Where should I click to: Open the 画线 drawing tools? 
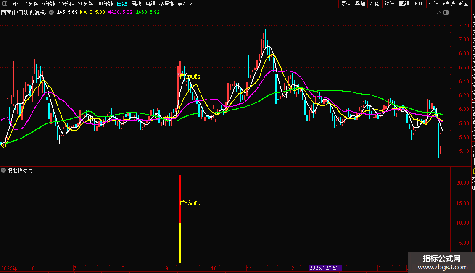404,4
